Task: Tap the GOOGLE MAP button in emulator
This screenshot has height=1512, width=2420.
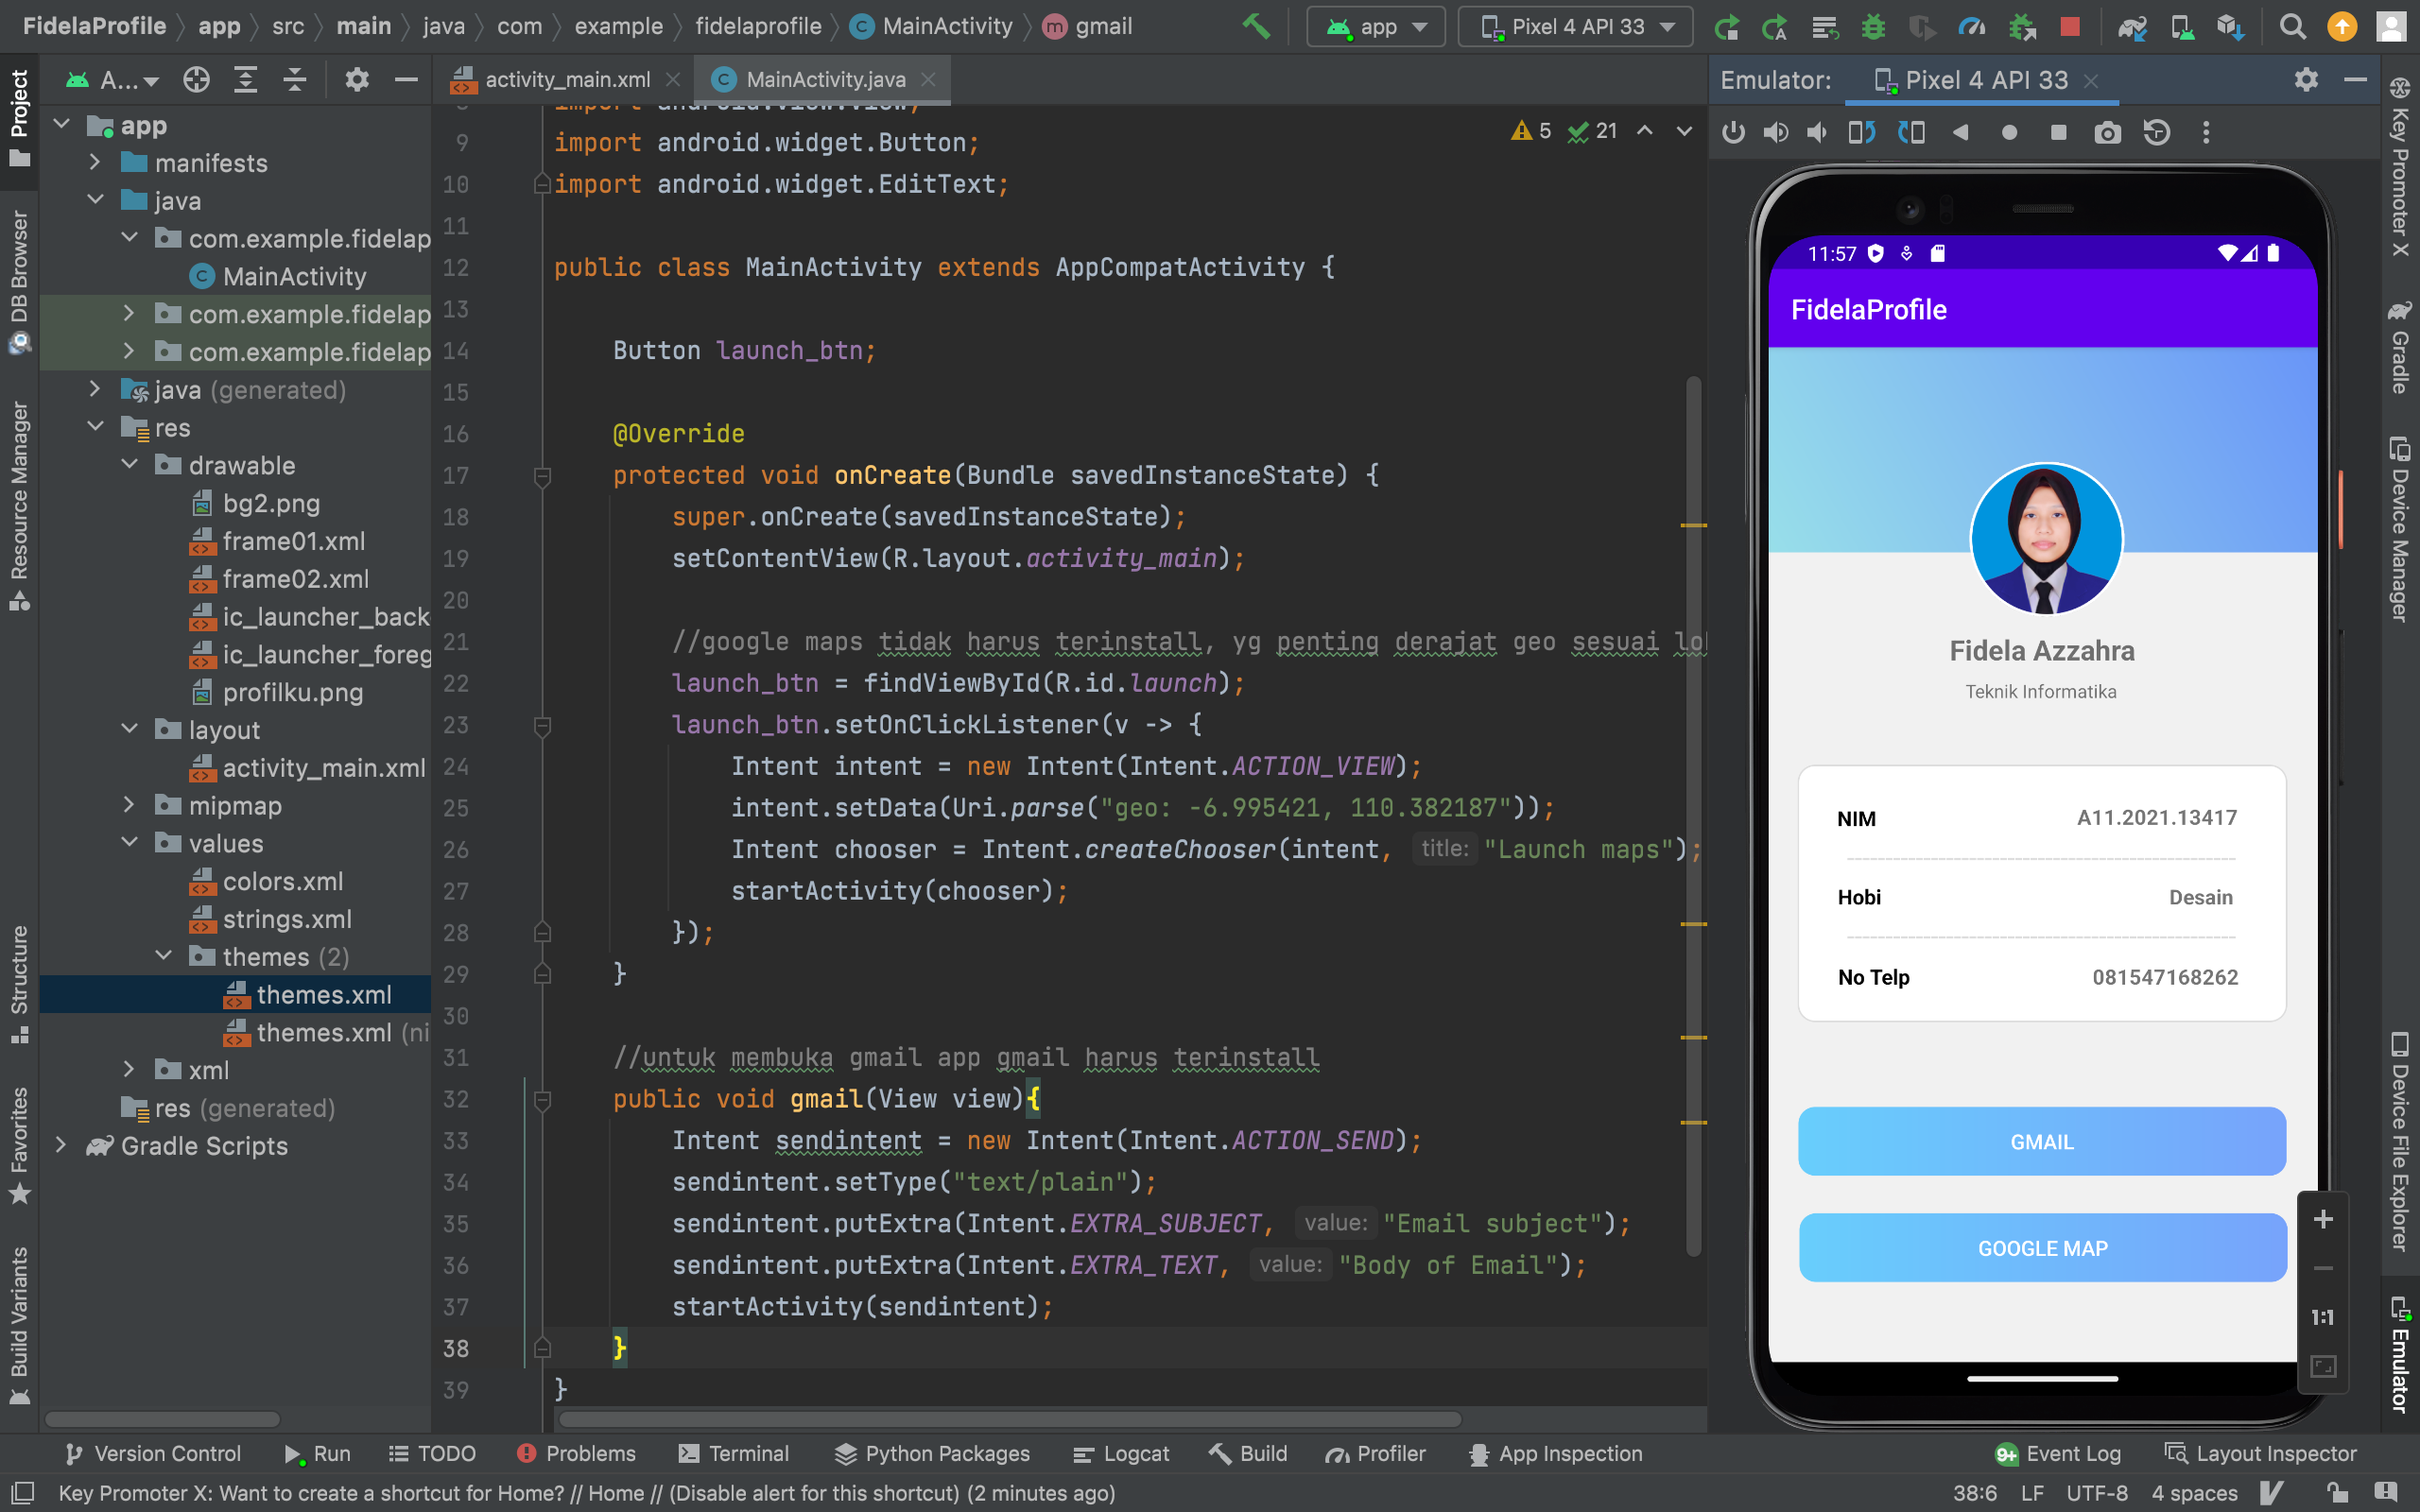Action: tap(2042, 1247)
